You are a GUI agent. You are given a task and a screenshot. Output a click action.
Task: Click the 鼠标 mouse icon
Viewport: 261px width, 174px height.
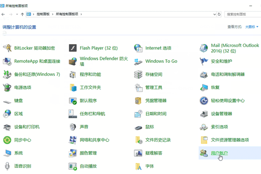coord(138,127)
